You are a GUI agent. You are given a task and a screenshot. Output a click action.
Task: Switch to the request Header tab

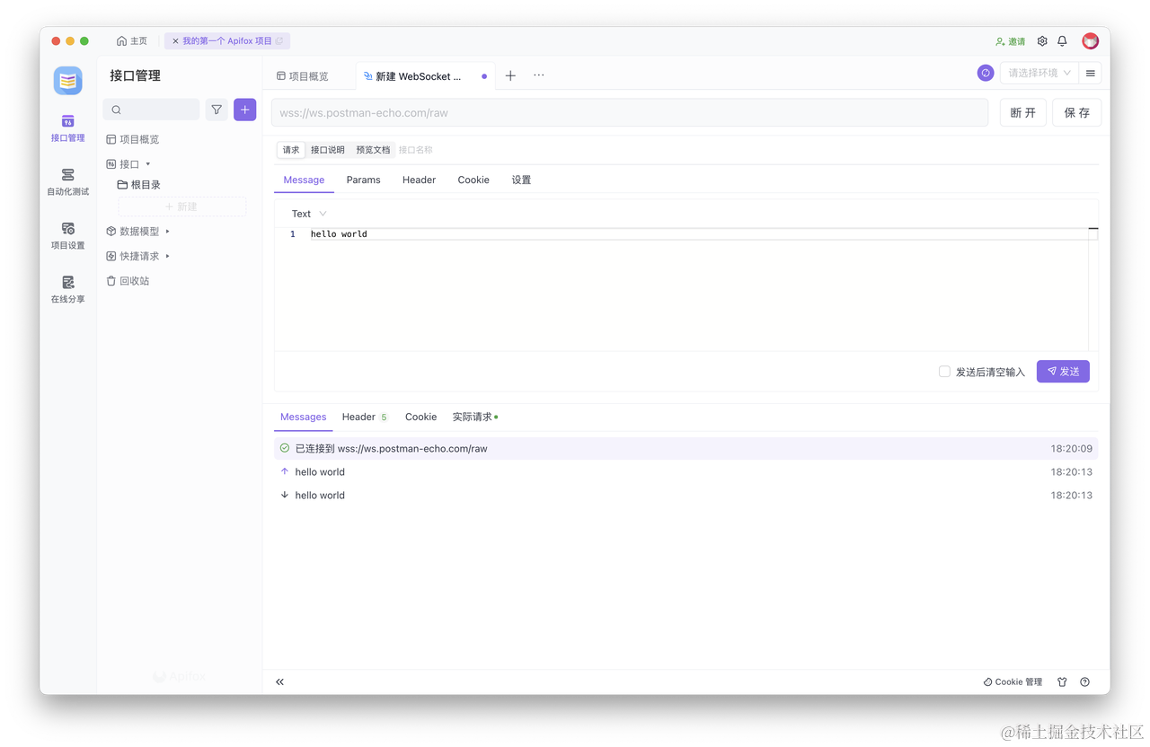(419, 180)
